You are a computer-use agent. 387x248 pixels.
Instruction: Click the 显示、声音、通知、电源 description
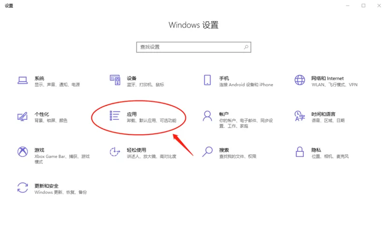[57, 85]
